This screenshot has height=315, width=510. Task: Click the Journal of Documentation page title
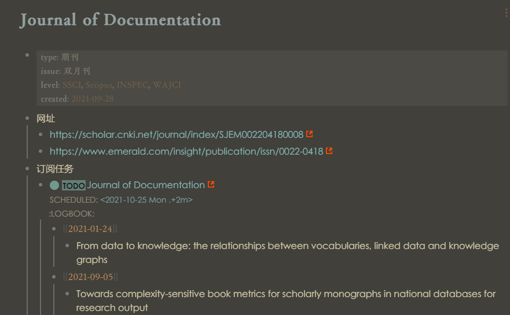pos(120,20)
